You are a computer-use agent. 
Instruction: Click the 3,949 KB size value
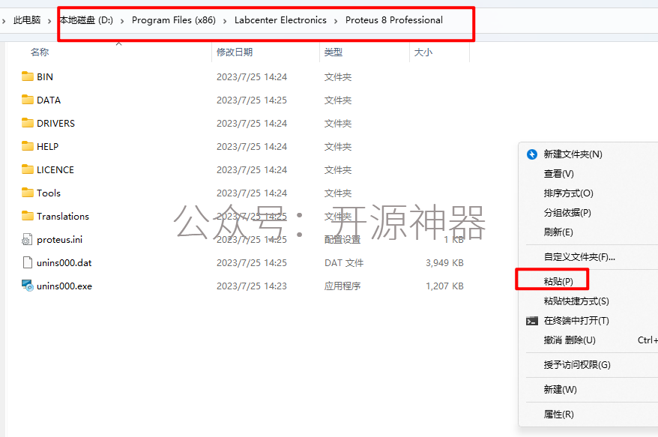pyautogui.click(x=444, y=263)
